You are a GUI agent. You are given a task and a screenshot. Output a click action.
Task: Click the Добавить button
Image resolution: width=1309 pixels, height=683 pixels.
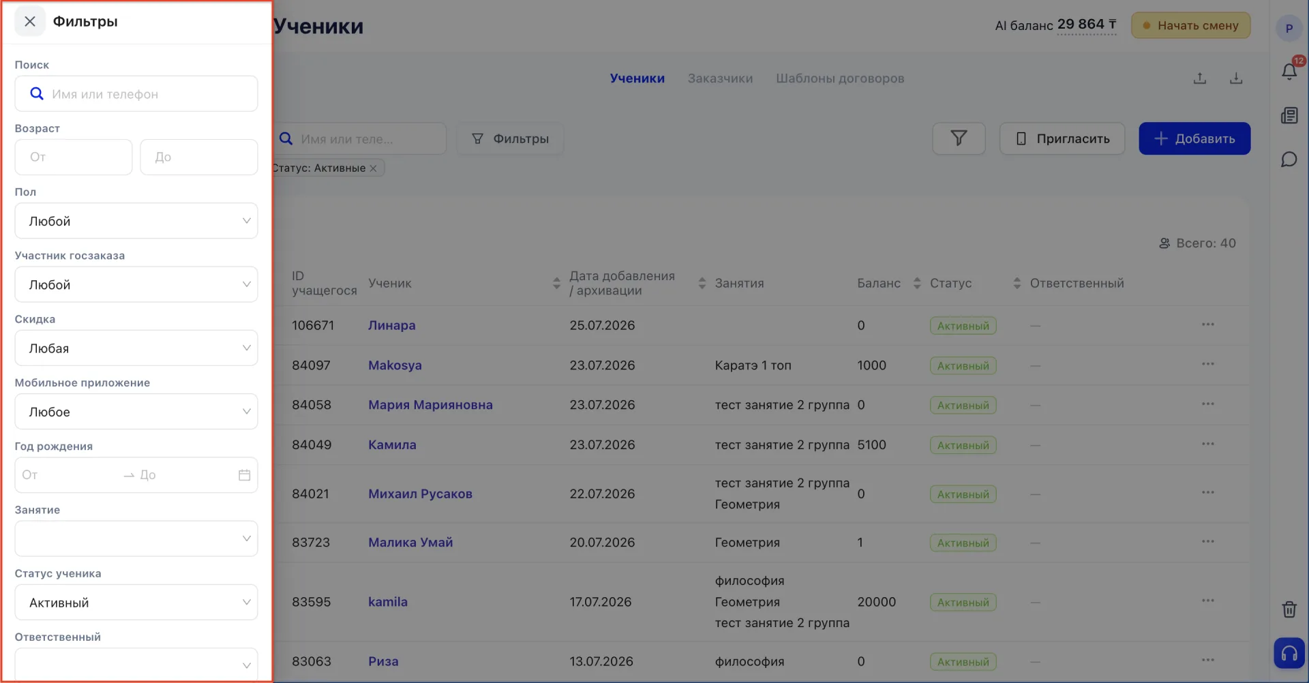click(1194, 138)
